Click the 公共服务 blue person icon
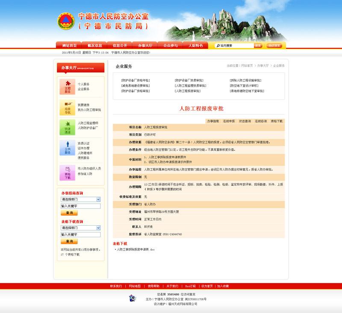 (67, 148)
